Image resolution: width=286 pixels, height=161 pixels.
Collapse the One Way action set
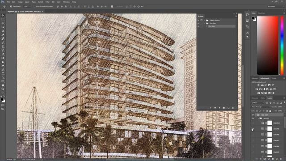(205, 23)
